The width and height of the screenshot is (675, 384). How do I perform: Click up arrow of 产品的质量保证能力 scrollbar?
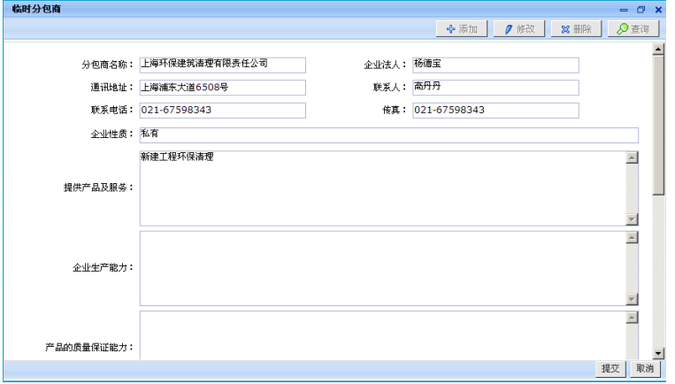coord(632,318)
